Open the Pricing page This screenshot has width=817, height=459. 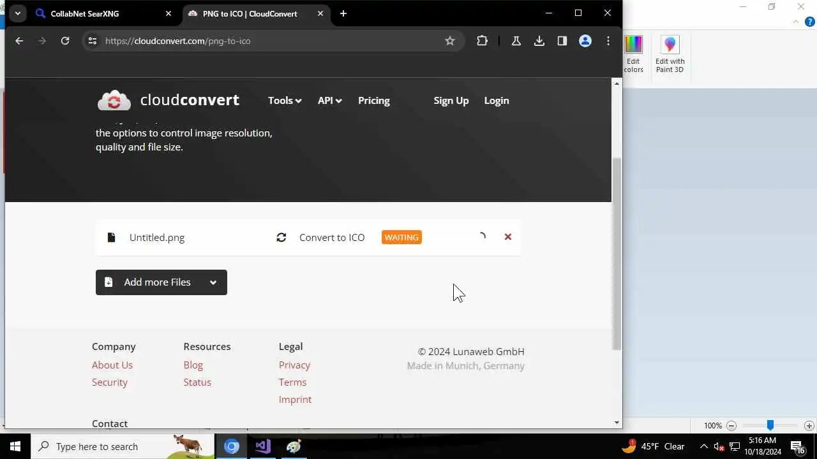coord(373,100)
